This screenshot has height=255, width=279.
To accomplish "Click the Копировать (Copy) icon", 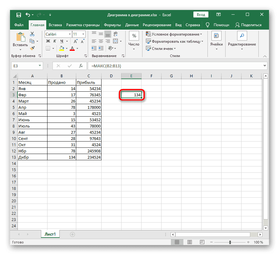I will pos(32,41).
